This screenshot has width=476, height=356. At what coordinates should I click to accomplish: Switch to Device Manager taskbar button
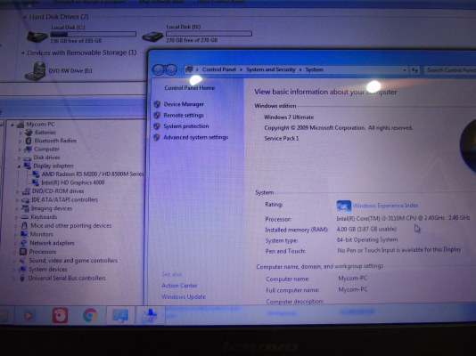(x=150, y=315)
